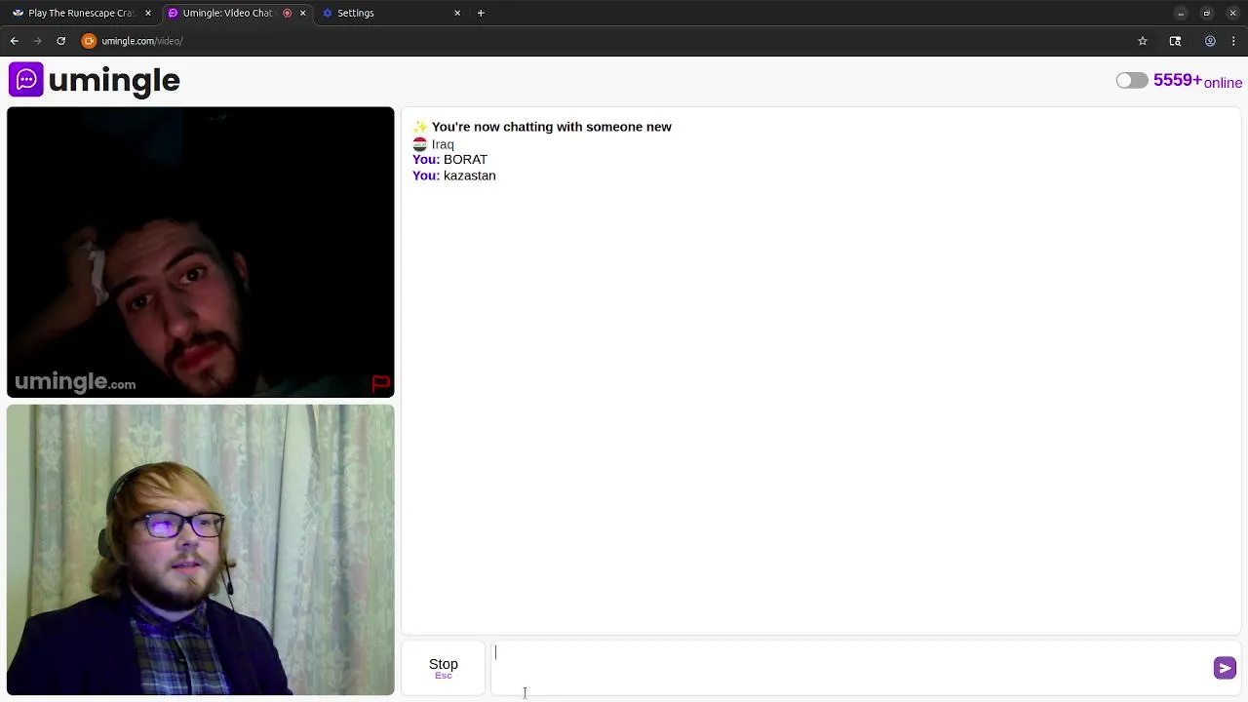Close the Settings tab
The height and width of the screenshot is (702, 1248).
(x=457, y=13)
